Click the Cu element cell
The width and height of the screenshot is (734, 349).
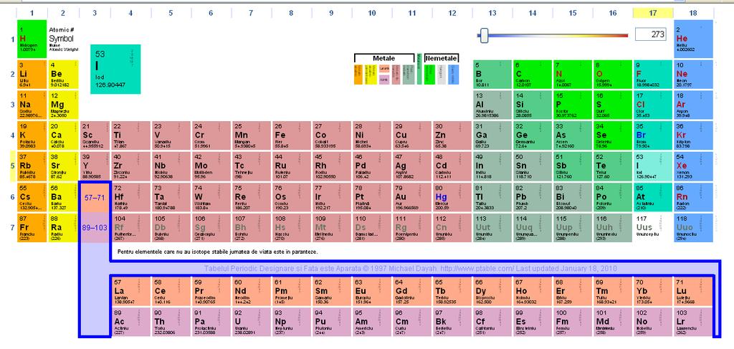click(412, 135)
